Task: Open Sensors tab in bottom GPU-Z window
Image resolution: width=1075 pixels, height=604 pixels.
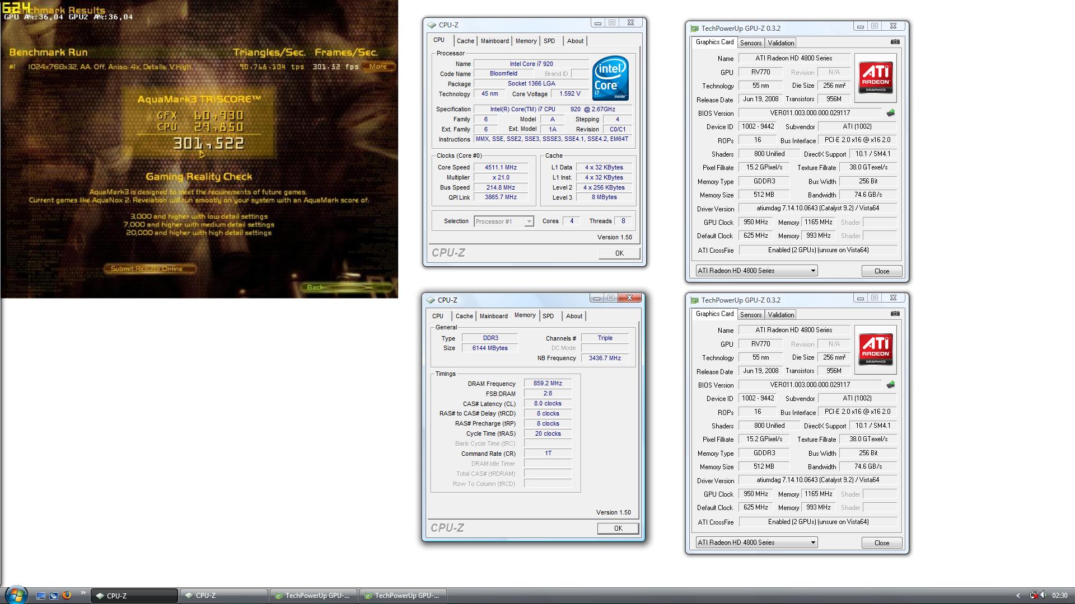Action: (751, 315)
